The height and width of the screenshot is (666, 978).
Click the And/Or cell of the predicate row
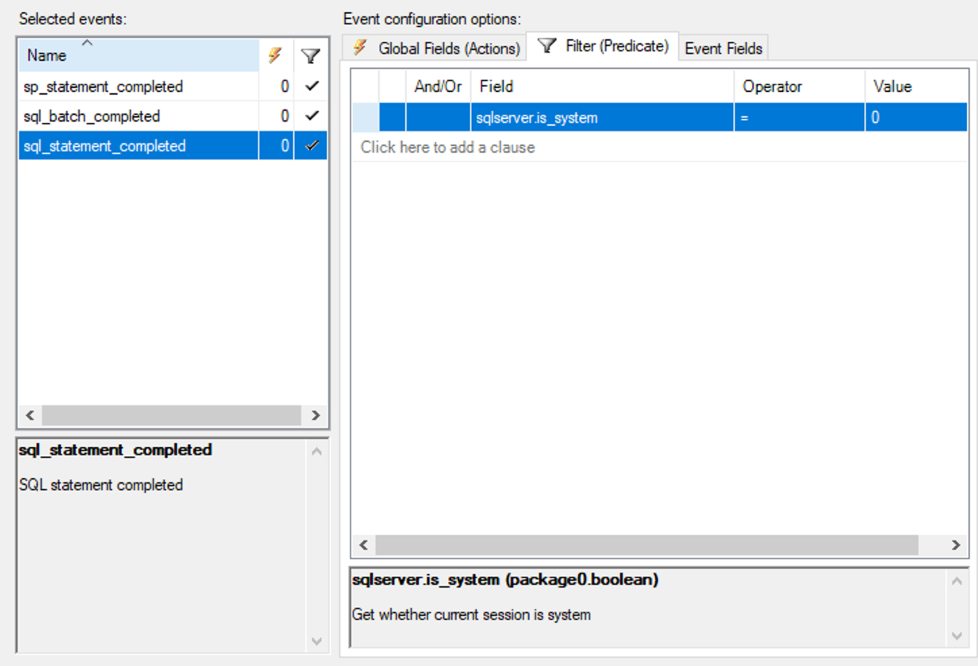438,118
